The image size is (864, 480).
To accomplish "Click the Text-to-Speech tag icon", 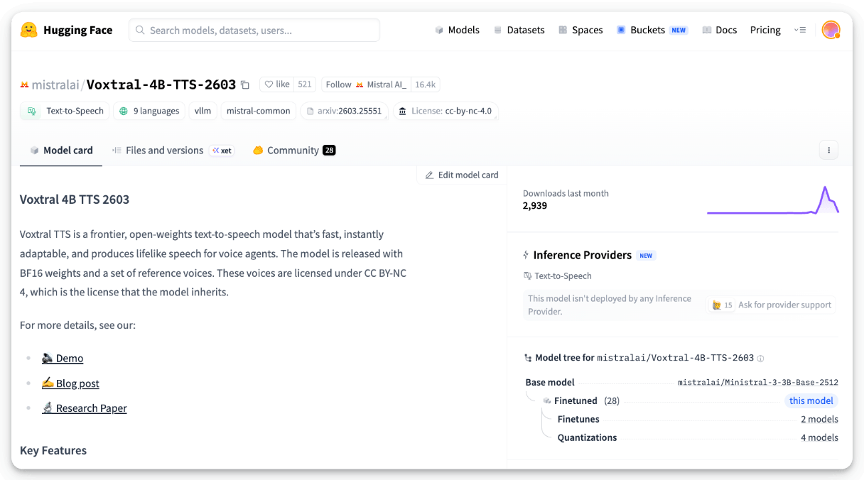I will 31,111.
